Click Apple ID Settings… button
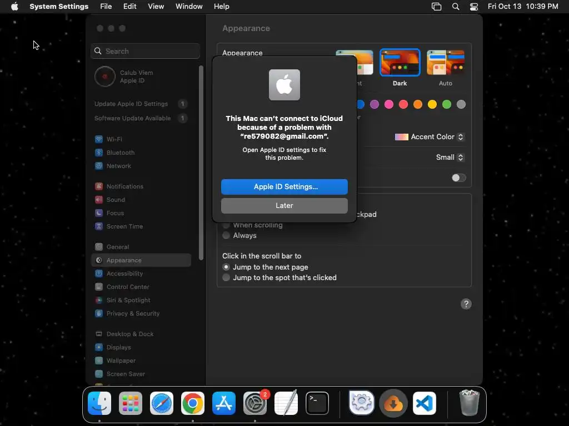The width and height of the screenshot is (569, 426). (284, 186)
